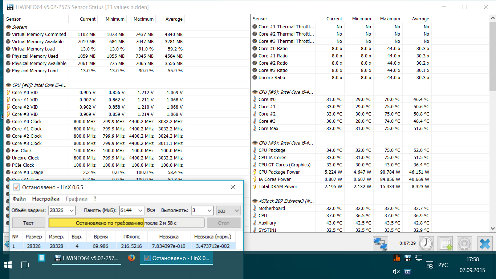Screen dimensions: 496x279
Task: Open the Настройки menu in LinX
Action: [46, 199]
